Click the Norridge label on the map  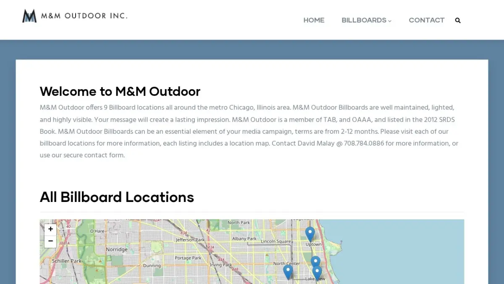(x=117, y=249)
